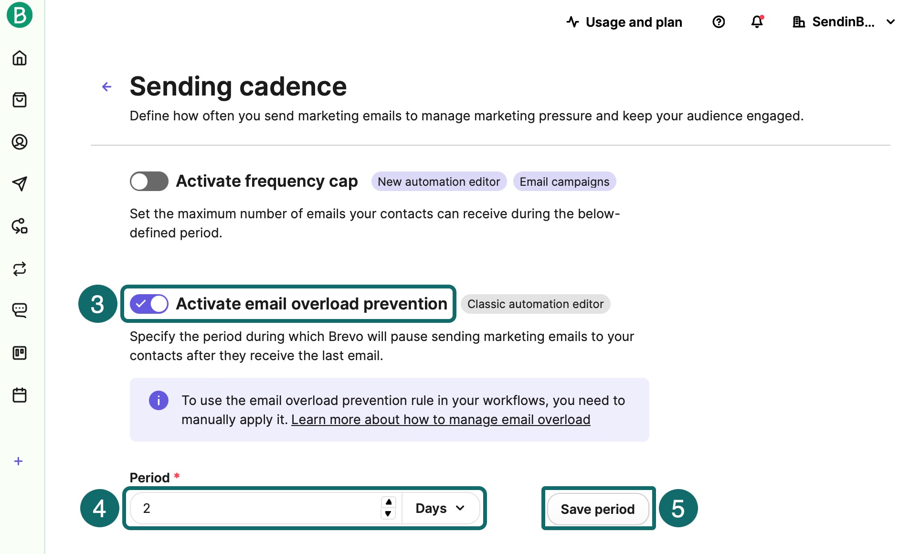Save the period settings

click(x=598, y=509)
